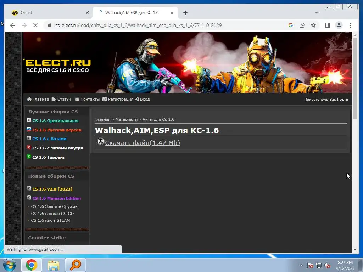The width and height of the screenshot is (363, 272).
Task: Open the browser side panel
Action: pyautogui.click(x=327, y=25)
